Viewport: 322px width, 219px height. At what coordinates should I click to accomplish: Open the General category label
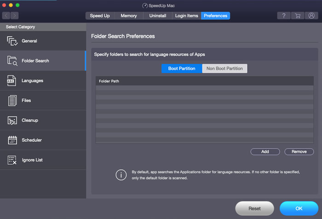click(29, 41)
